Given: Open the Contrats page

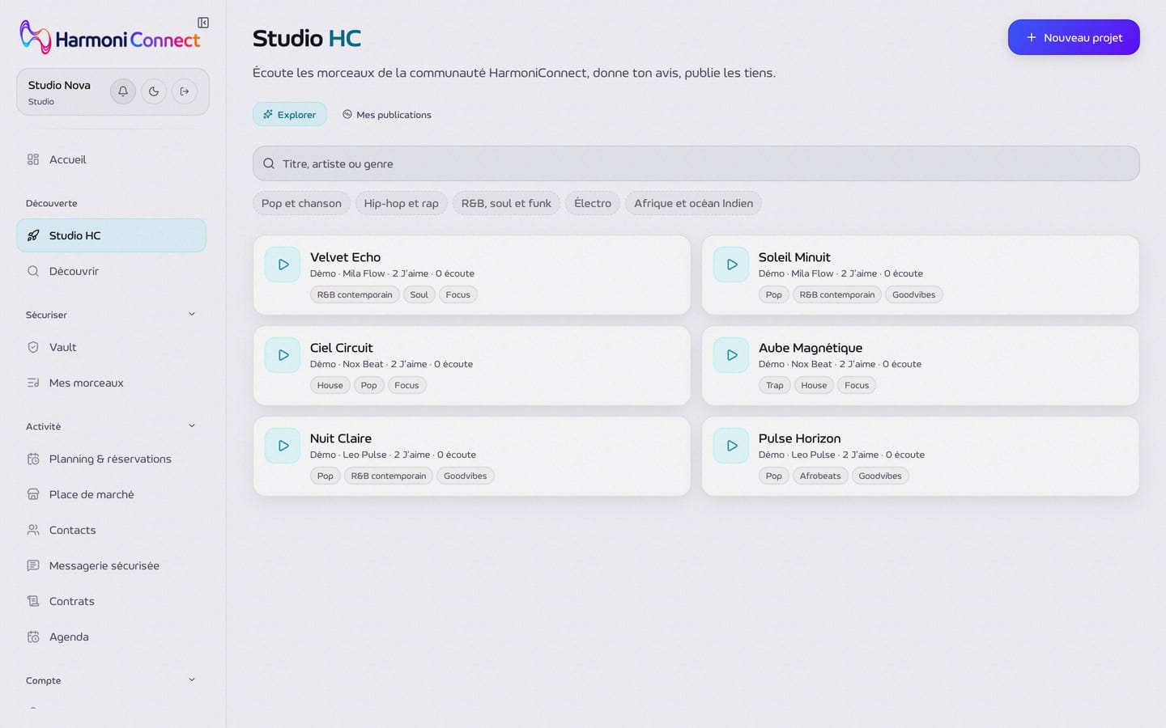Looking at the screenshot, I should pyautogui.click(x=111, y=601).
